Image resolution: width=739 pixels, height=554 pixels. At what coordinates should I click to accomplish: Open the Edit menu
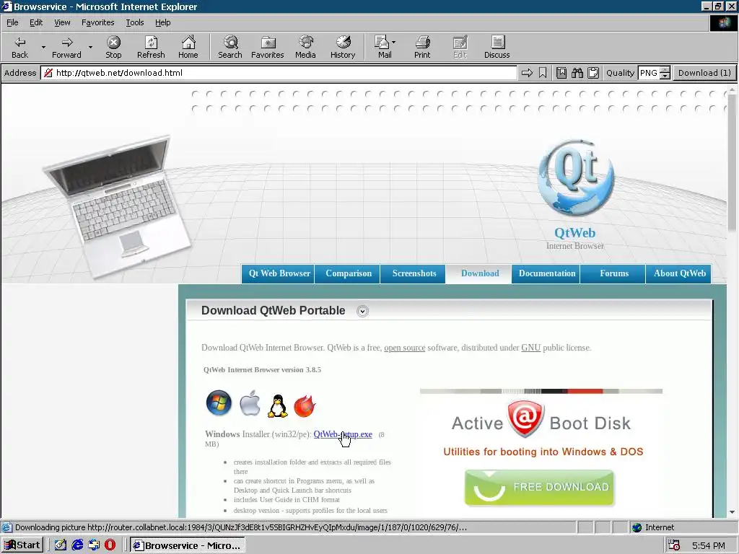(36, 22)
